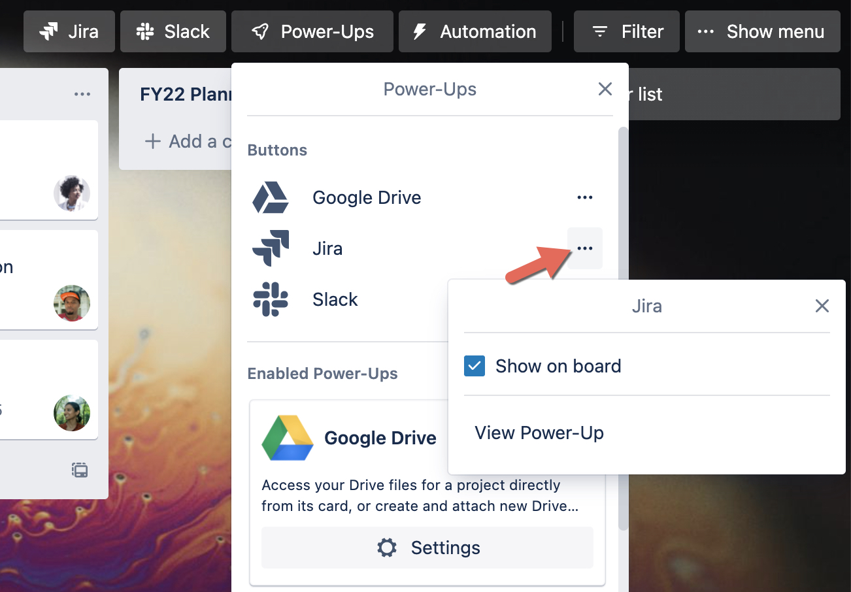Open the left list's three-dot actions menu
Screen dimensions: 851x592
pyautogui.click(x=82, y=94)
